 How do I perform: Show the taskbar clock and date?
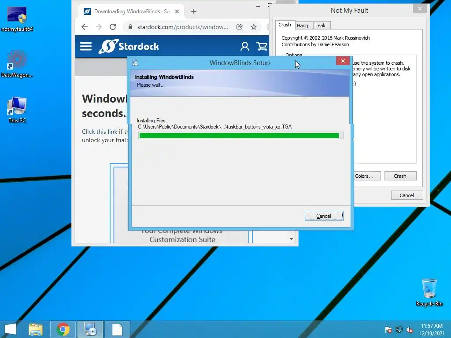click(x=432, y=330)
